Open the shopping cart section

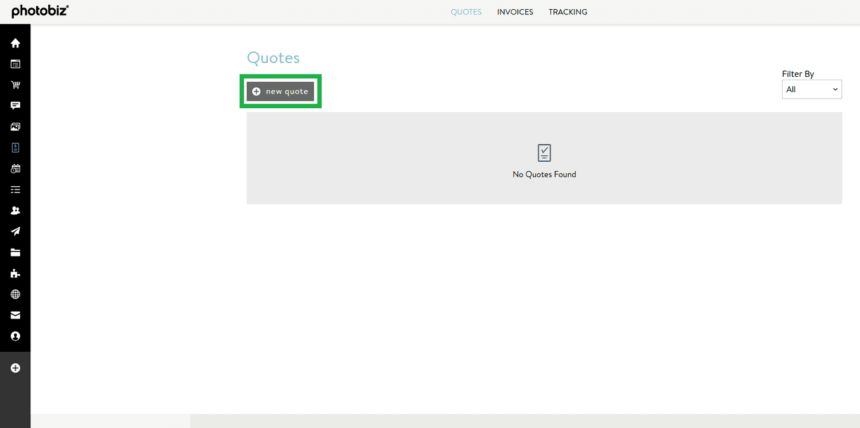pos(15,85)
